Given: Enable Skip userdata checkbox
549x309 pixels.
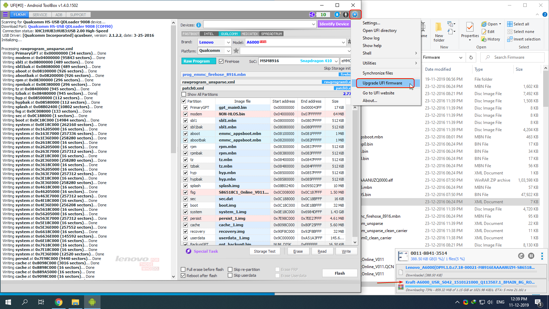Looking at the screenshot, I should [230, 275].
